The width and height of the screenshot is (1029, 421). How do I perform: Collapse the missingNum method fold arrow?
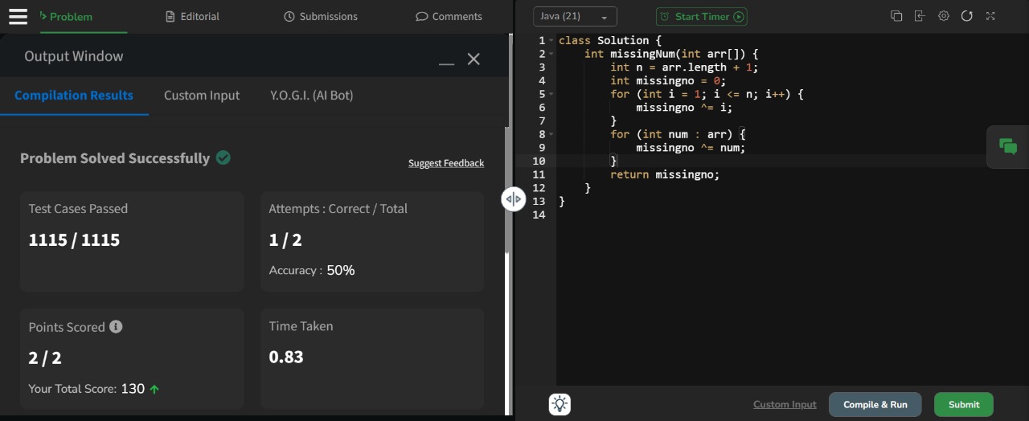click(551, 54)
